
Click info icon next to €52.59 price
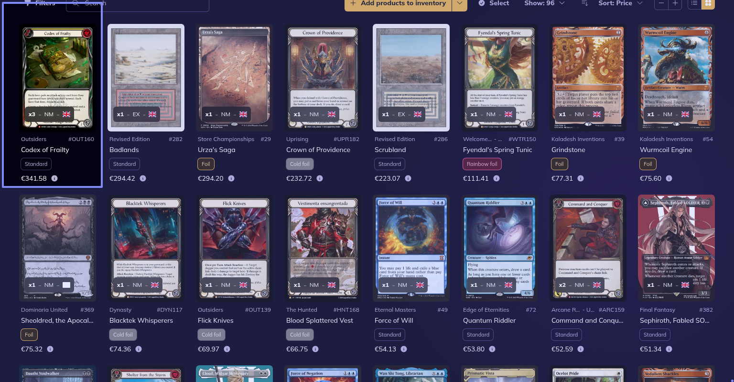[x=581, y=349]
